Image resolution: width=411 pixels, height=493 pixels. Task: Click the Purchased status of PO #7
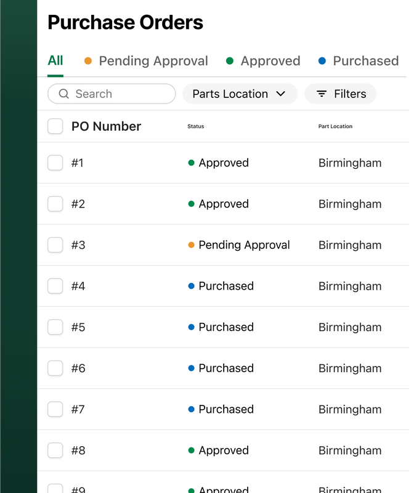pyautogui.click(x=221, y=409)
